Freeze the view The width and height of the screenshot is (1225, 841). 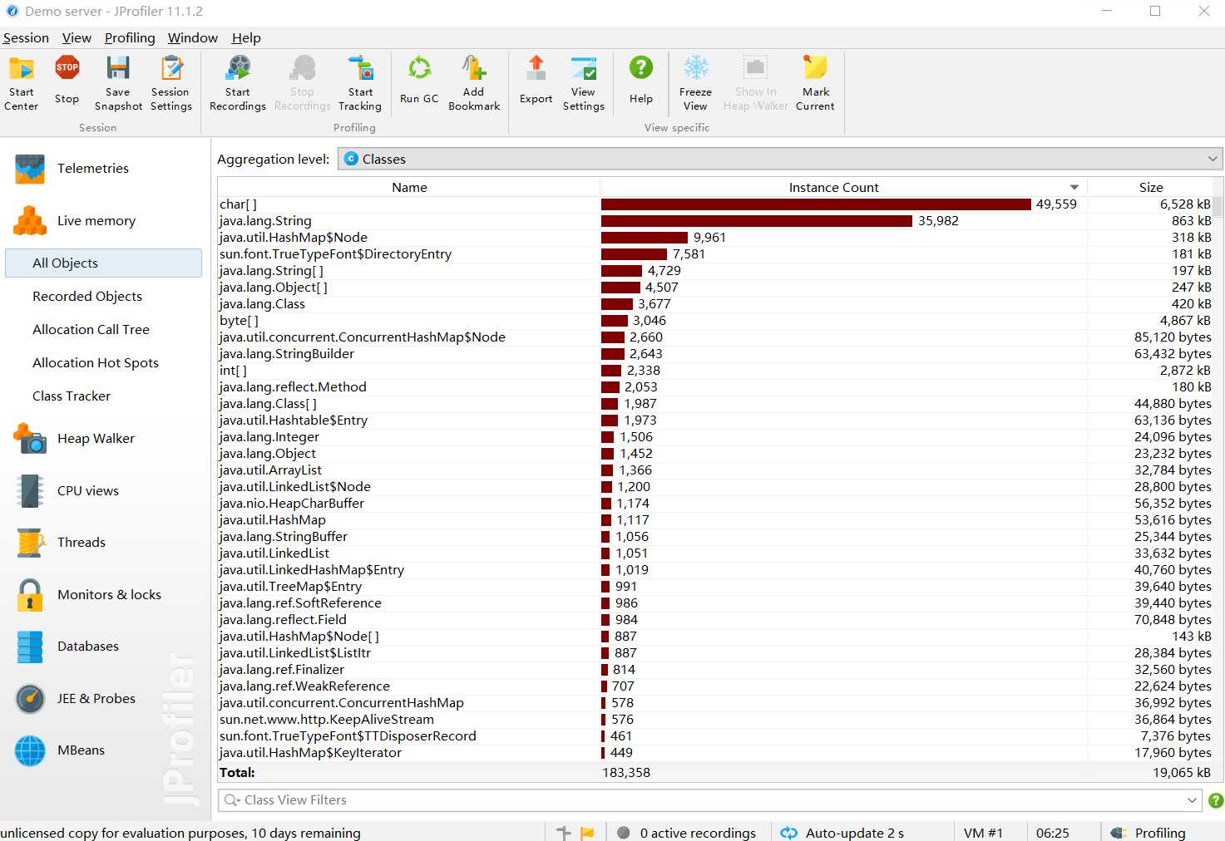695,83
